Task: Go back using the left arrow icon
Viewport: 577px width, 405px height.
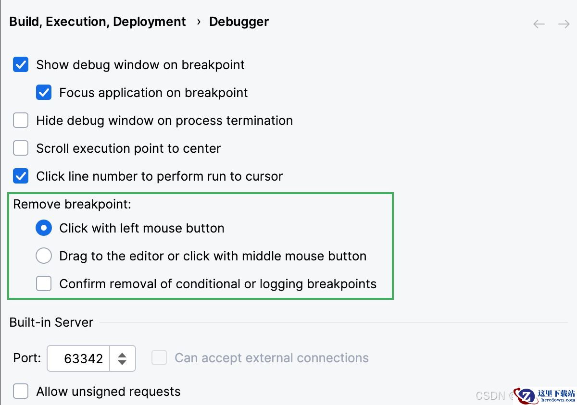Action: (x=539, y=24)
